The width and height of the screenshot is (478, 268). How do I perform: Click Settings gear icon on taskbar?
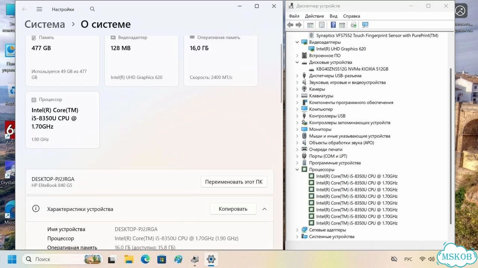[211, 259]
